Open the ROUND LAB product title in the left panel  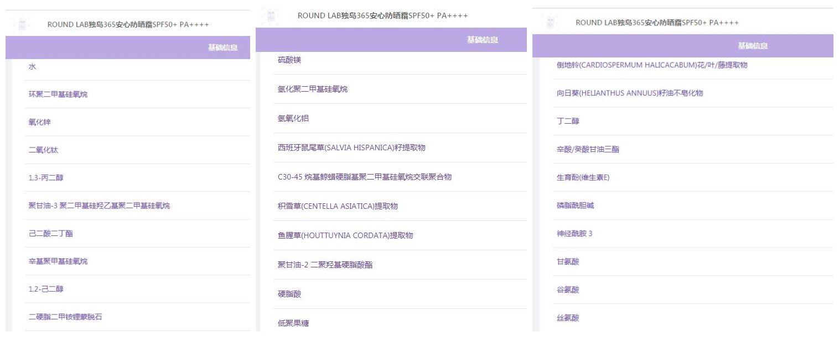(x=128, y=25)
